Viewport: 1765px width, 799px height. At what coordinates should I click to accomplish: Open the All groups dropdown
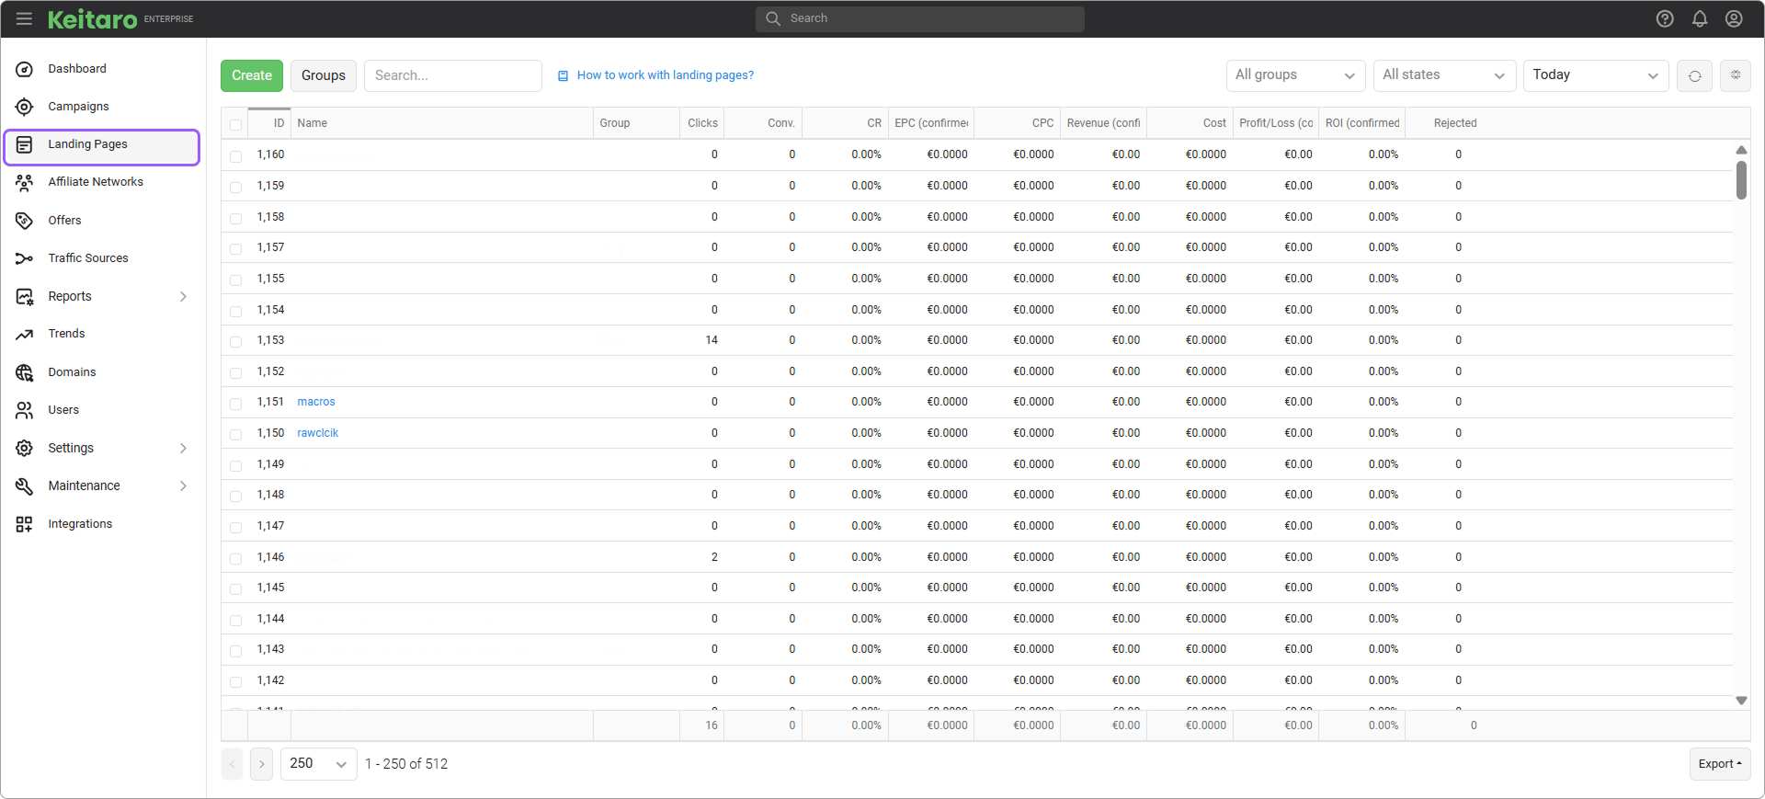pyautogui.click(x=1295, y=75)
